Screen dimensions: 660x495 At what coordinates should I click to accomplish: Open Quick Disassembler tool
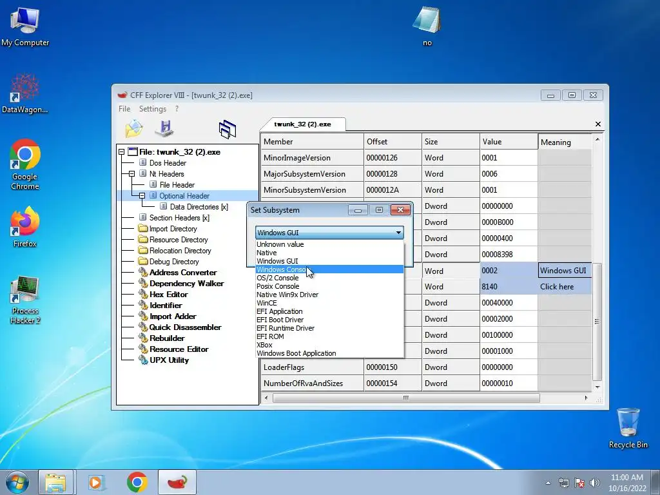point(185,327)
